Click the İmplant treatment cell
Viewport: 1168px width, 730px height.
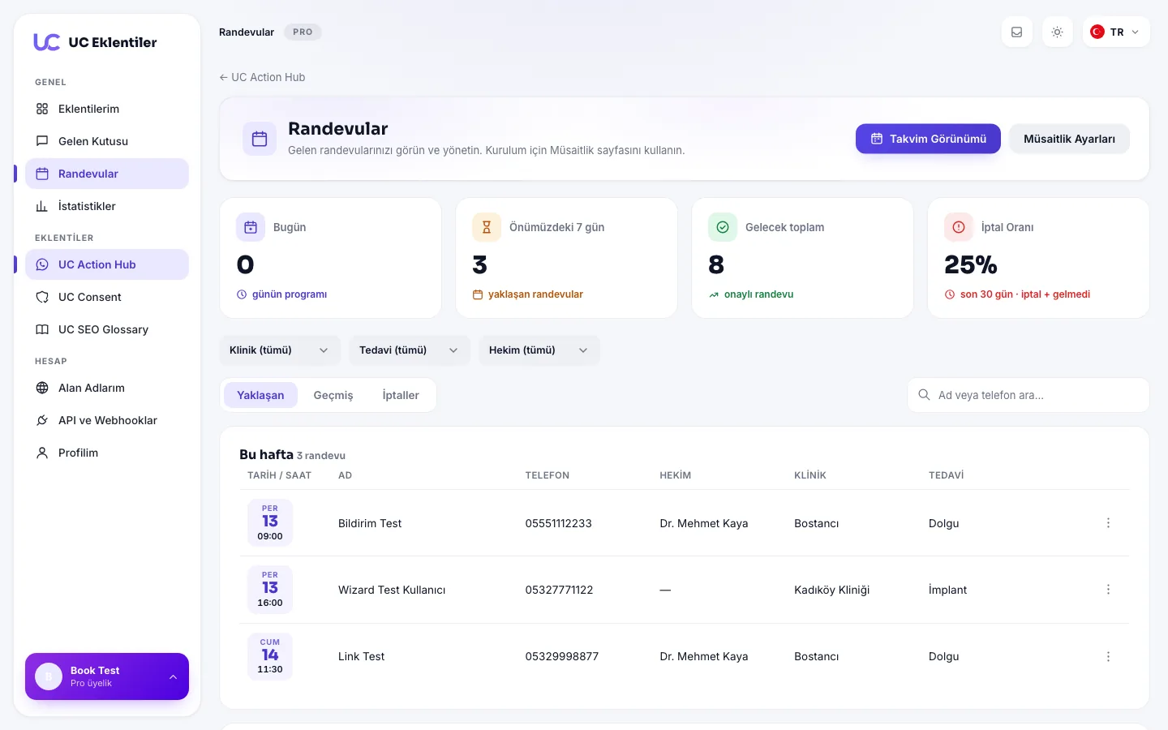tap(948, 590)
